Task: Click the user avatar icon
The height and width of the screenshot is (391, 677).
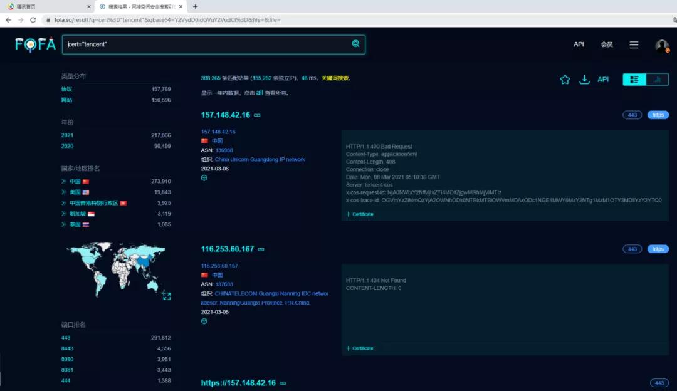Action: pos(662,45)
